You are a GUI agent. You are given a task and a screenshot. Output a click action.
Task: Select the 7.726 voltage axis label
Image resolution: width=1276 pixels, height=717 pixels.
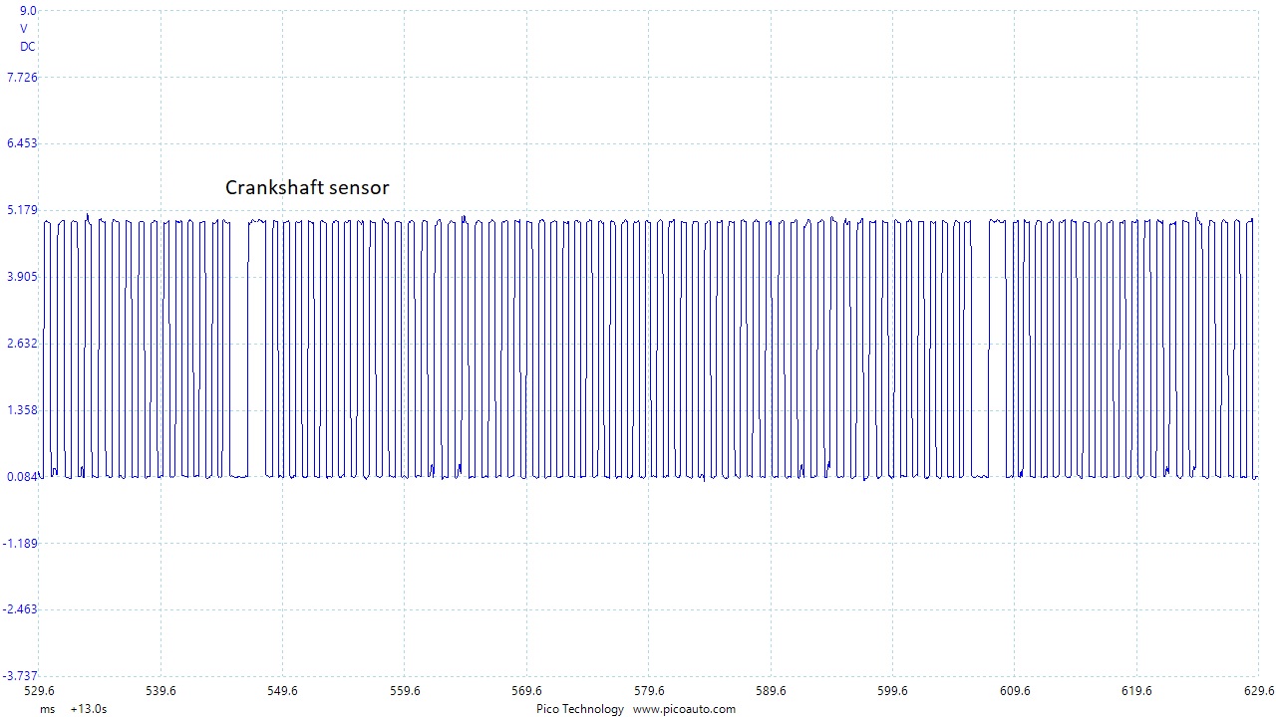click(22, 78)
